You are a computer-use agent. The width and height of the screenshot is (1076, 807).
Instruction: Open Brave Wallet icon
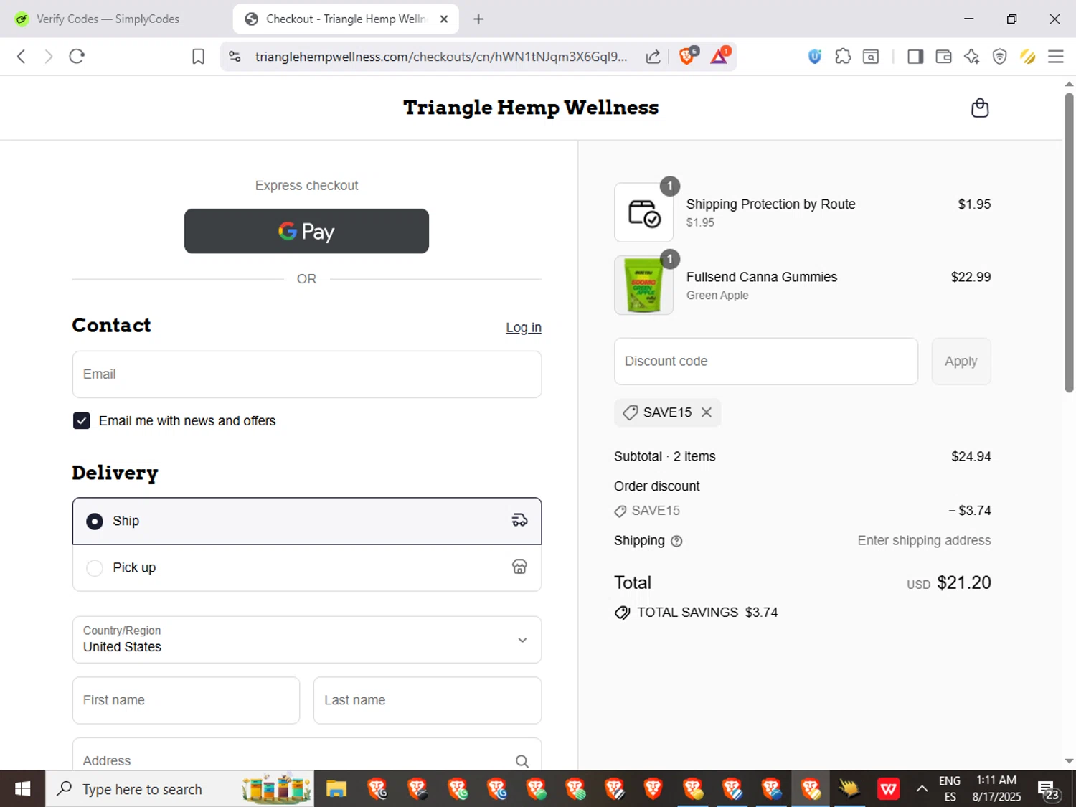[x=943, y=57]
